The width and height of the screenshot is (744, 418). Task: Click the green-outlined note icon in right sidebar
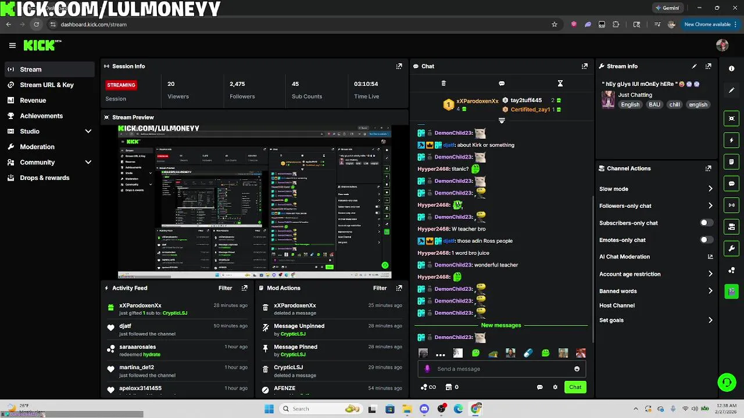[x=731, y=161]
